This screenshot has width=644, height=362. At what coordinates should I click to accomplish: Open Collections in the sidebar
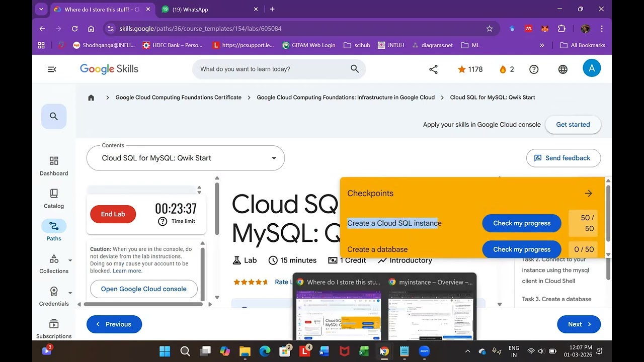click(54, 264)
